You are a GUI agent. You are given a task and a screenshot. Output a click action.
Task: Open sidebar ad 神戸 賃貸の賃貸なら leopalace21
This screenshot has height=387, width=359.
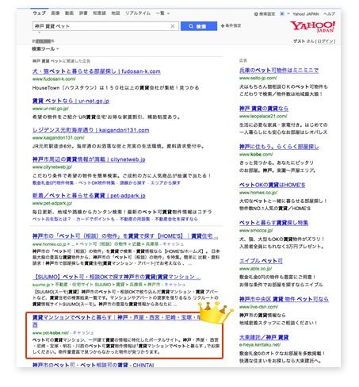click(264, 109)
